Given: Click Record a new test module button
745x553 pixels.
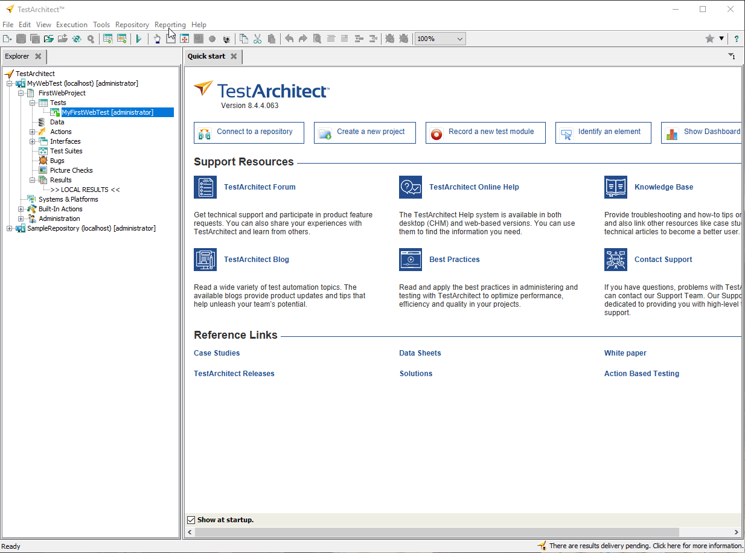Looking at the screenshot, I should point(485,133).
